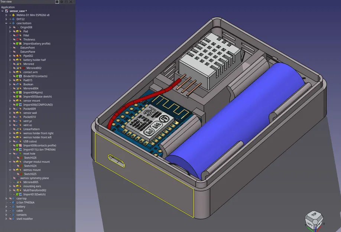Expand the mounting ears feature
This screenshot has width=341, height=232.
tap(10, 186)
